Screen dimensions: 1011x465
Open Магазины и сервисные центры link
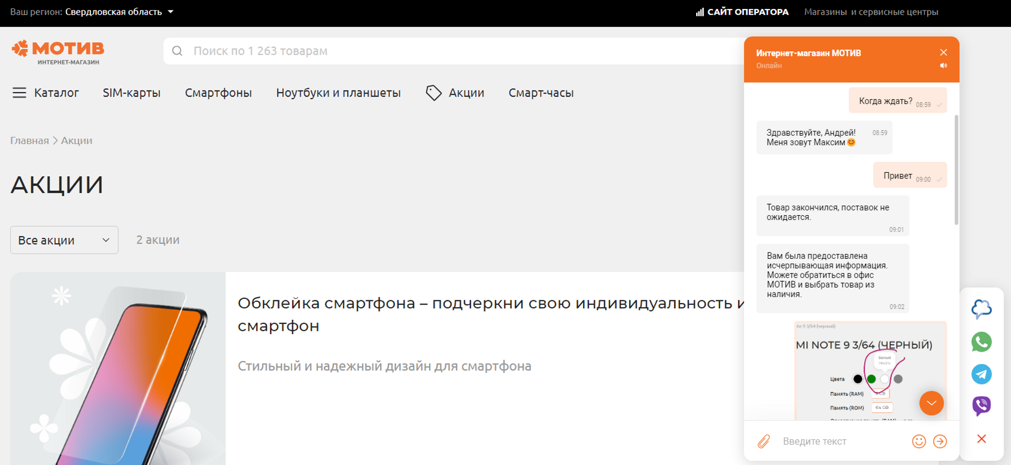click(x=871, y=12)
